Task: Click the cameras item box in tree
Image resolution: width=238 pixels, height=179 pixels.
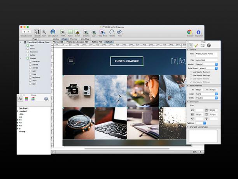Action: (30, 61)
